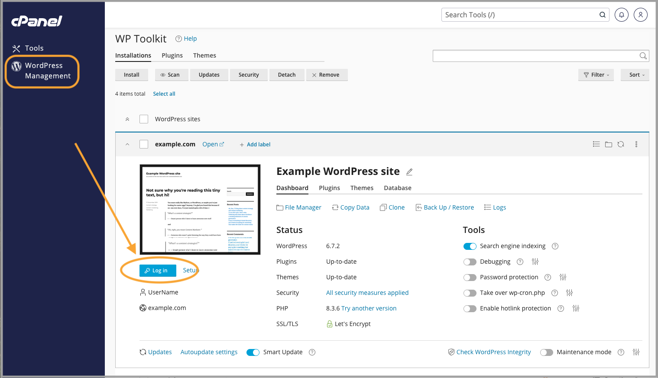Check the example.com checkbox
Viewport: 658px width, 378px height.
(x=144, y=144)
